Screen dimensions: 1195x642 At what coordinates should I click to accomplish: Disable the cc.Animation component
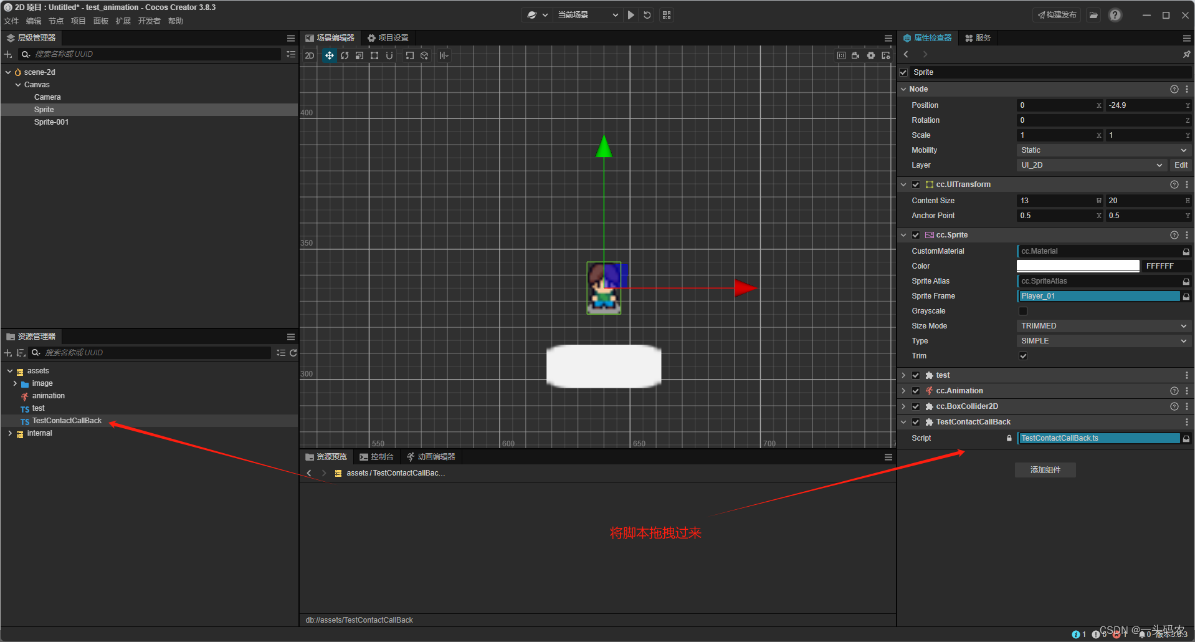tap(916, 391)
